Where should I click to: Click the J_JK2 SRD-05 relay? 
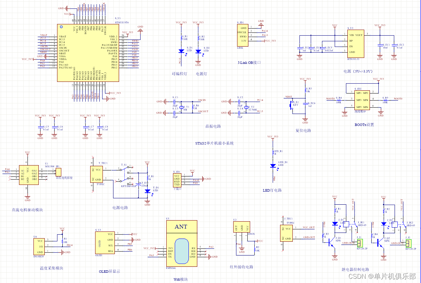pyautogui.click(x=399, y=225)
